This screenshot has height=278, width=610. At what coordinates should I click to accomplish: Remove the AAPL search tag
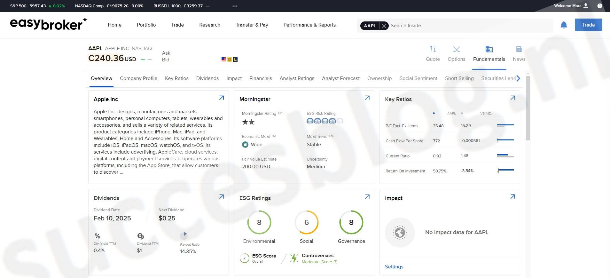384,26
